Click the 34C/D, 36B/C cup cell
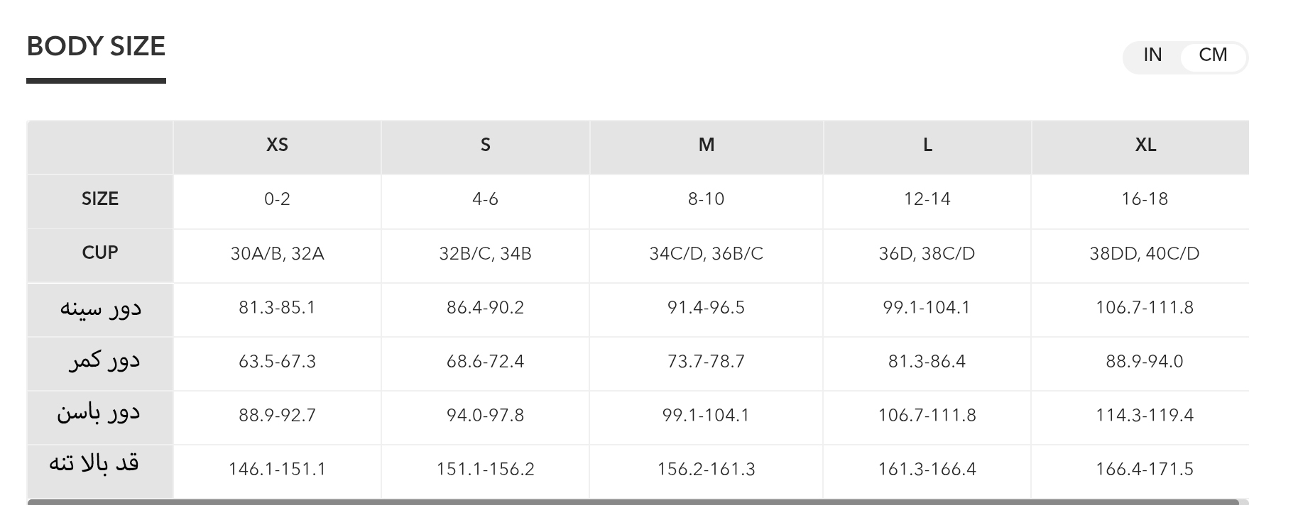Viewport: 1298px width, 505px height. [x=706, y=254]
